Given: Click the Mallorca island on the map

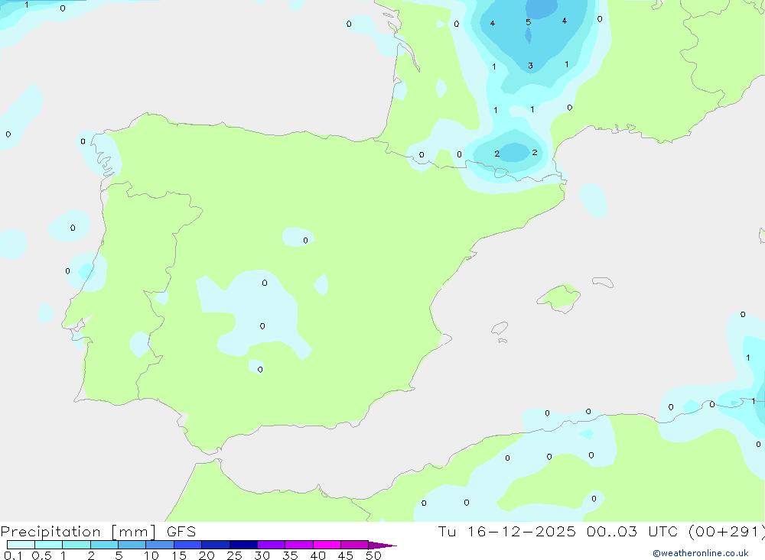Looking at the screenshot, I should (558, 298).
